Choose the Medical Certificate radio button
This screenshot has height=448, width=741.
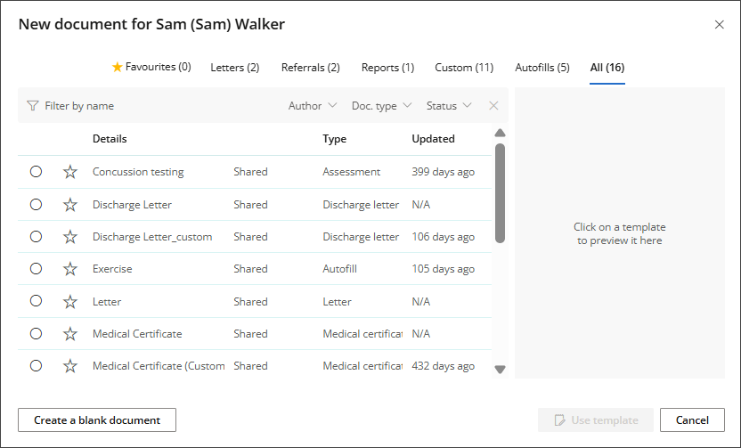[36, 334]
